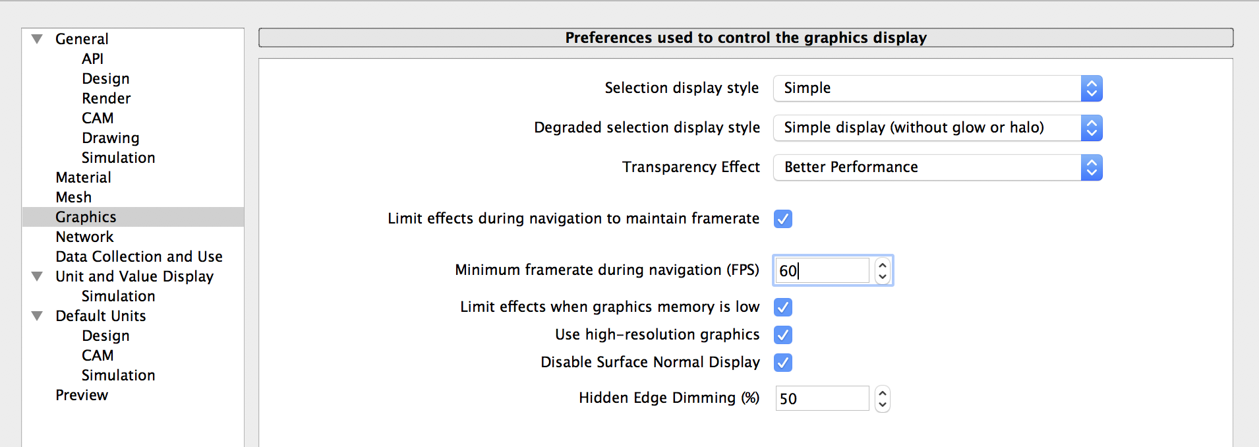
Task: Collapse the Unit and Value Display section
Action: point(36,276)
